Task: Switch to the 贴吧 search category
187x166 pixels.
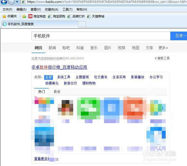Action: [x=66, y=48]
